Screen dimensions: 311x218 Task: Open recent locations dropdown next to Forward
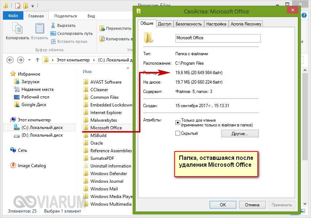[x=30, y=60]
